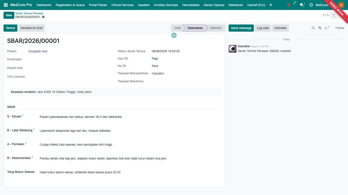Viewport: 348px width, 195px height.
Task: Show followers via the person icon
Action: (327, 28)
